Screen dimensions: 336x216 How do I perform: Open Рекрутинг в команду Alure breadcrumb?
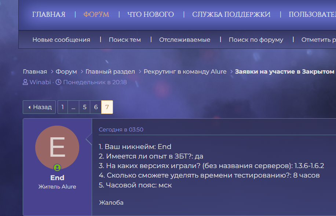(x=185, y=71)
